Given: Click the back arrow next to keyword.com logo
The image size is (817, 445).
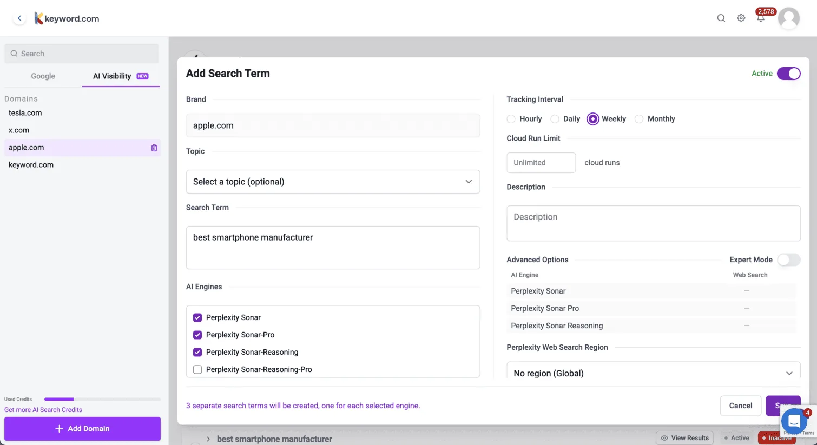Looking at the screenshot, I should point(19,18).
